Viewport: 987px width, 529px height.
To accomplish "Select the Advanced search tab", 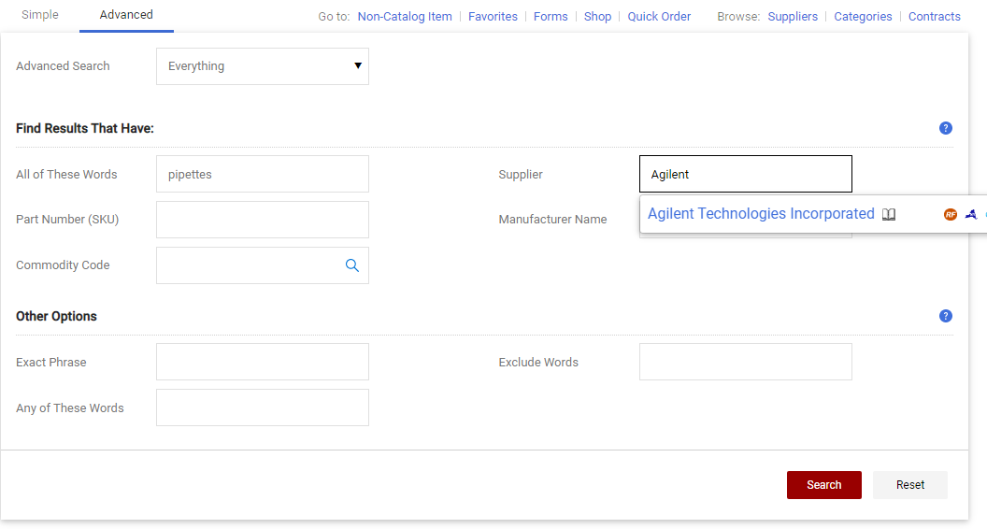I will [126, 15].
